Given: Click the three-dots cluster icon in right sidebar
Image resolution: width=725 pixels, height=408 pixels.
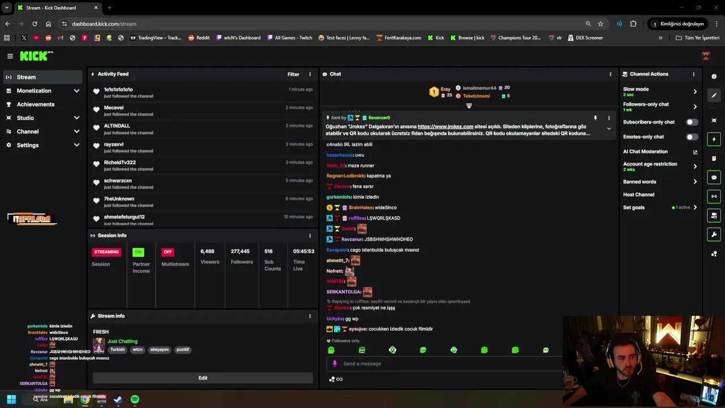Looking at the screenshot, I should point(714,254).
